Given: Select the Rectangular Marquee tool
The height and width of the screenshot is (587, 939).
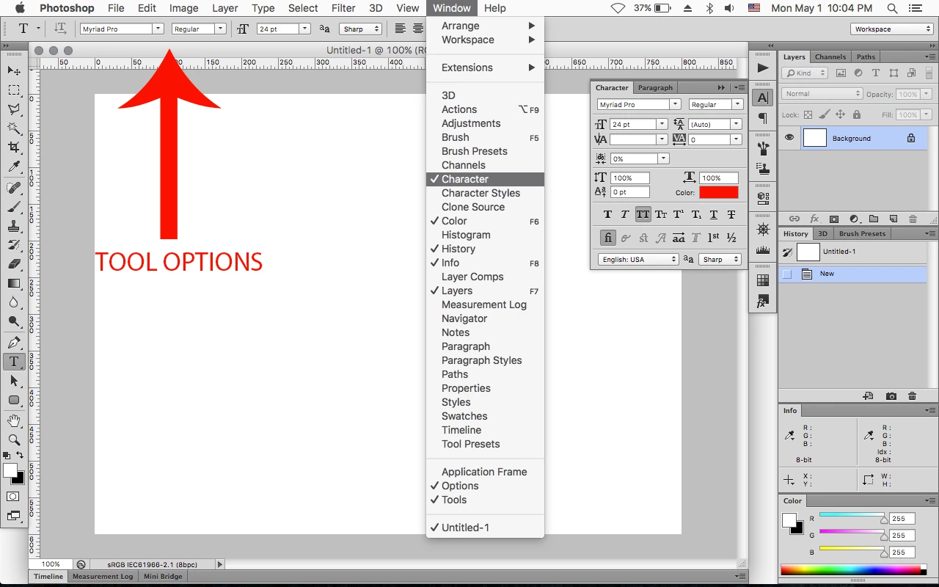Looking at the screenshot, I should [x=14, y=90].
